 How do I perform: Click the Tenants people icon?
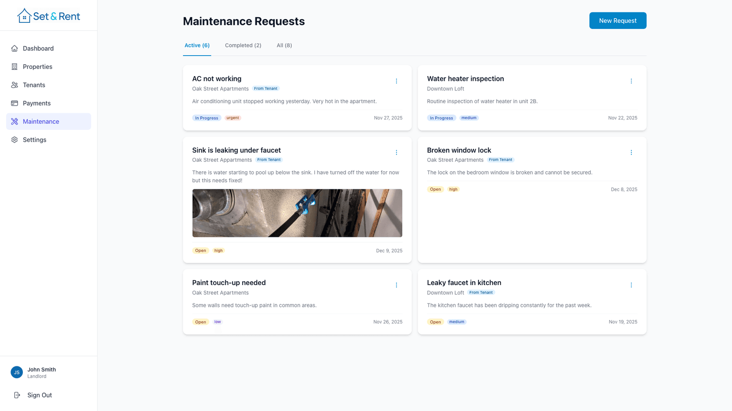pos(15,85)
